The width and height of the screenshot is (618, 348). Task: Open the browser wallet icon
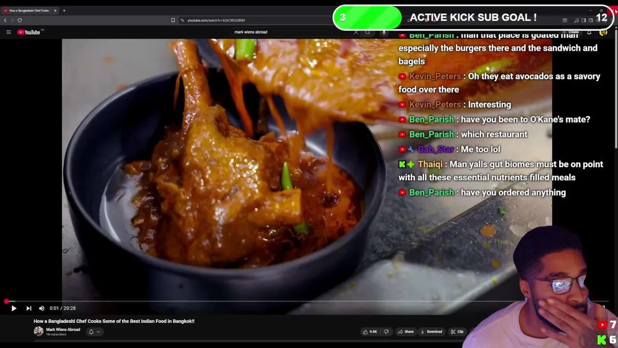click(591, 20)
